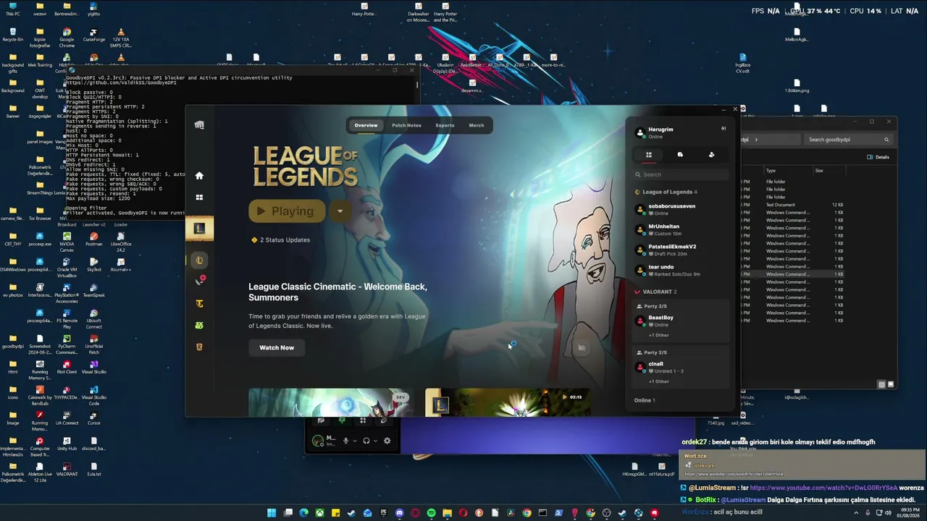Collapse the VALORANT friends group
Screen dimensions: 927x521
click(x=656, y=292)
